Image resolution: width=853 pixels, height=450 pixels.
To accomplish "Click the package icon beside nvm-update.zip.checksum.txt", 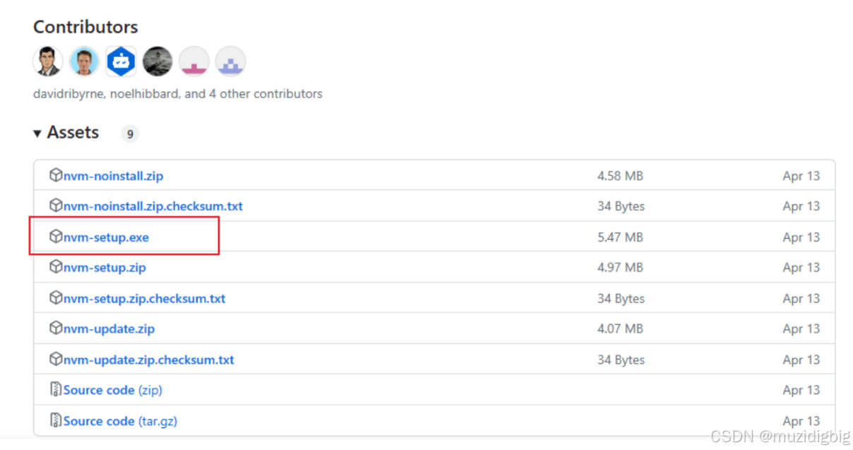I will [56, 360].
